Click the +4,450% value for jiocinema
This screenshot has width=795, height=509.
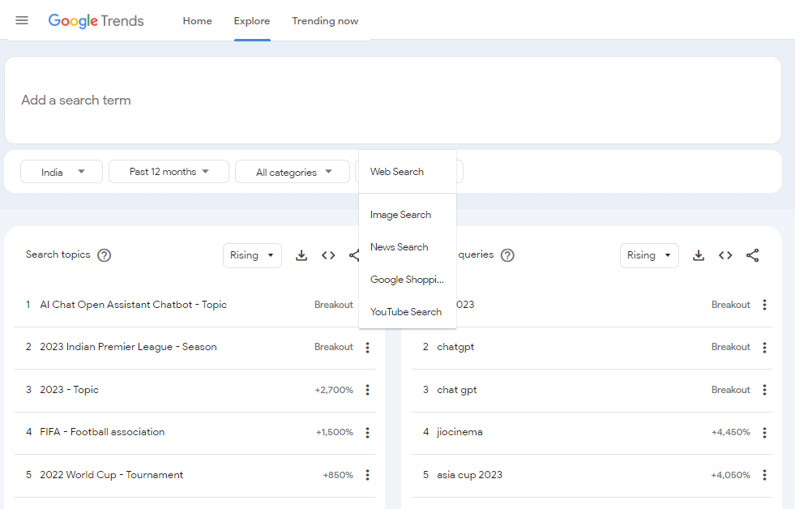[731, 433]
